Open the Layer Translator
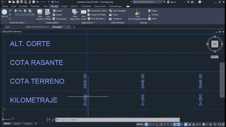This screenshot has height=127, width=226. pos(118,11)
